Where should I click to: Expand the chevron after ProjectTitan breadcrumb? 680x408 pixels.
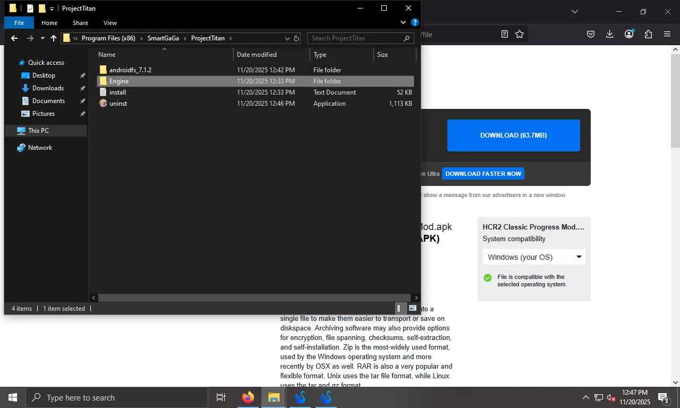(x=231, y=38)
